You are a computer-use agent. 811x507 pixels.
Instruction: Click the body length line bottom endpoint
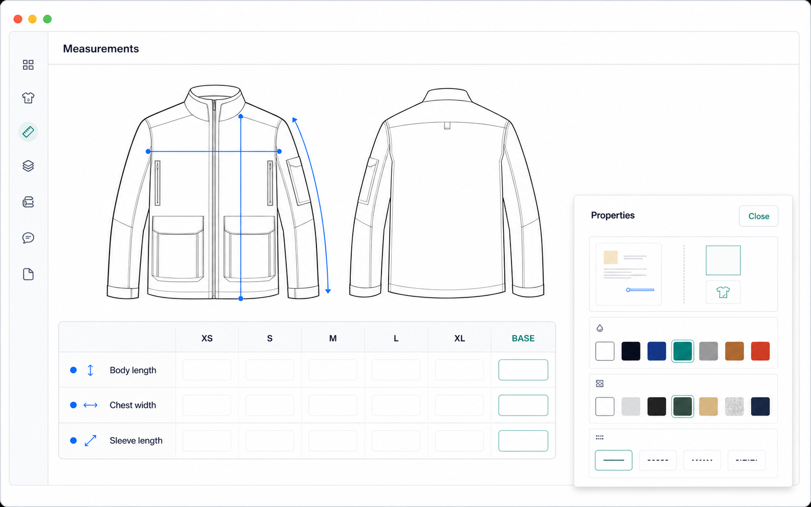tap(241, 298)
